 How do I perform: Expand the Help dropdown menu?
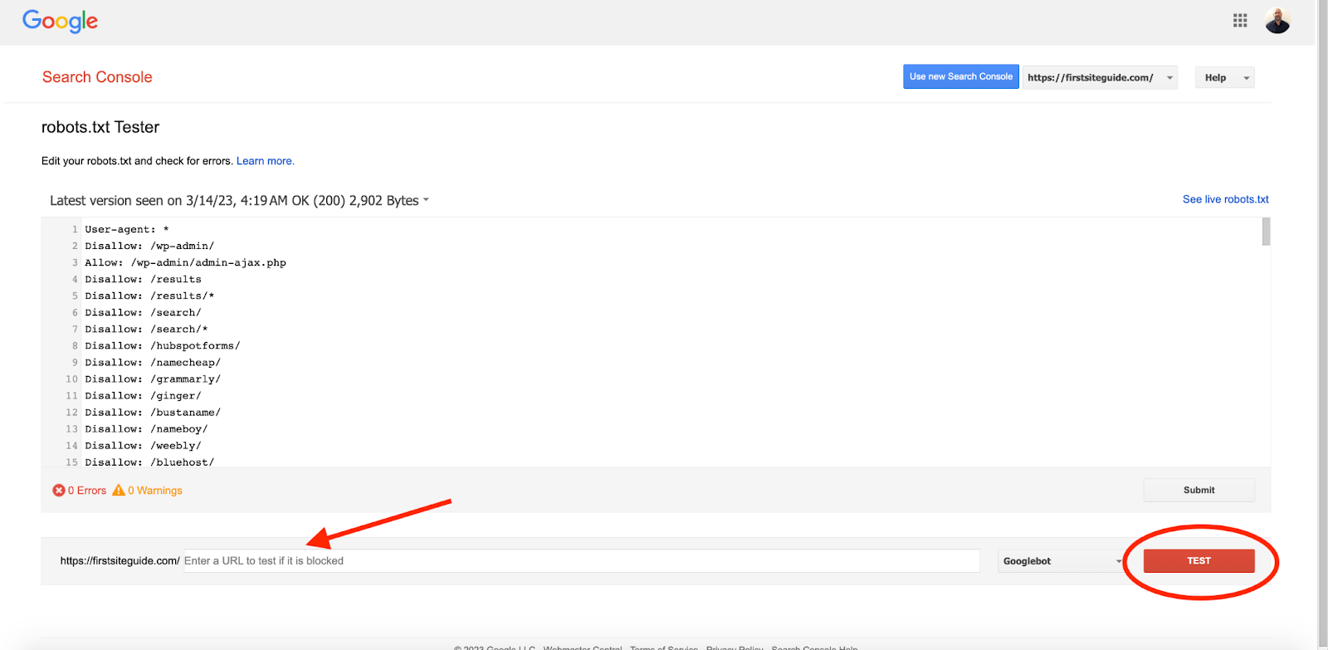1225,77
